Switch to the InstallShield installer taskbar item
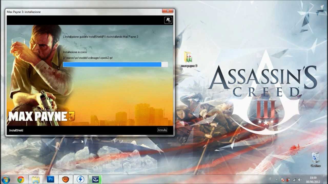 pyautogui.click(x=96, y=180)
